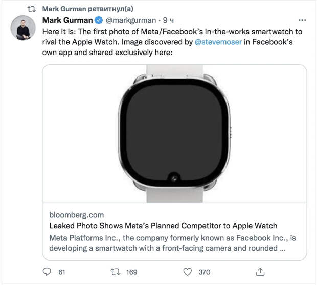Retweet using the retweet arrows icon
Viewport: 317px width, 285px height.
pos(116,272)
